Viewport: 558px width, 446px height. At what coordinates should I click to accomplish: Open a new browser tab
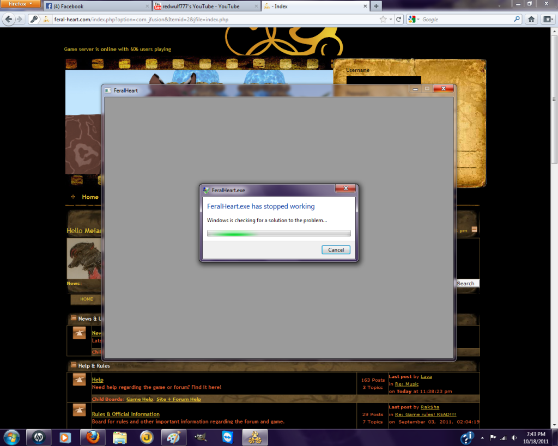tap(376, 6)
